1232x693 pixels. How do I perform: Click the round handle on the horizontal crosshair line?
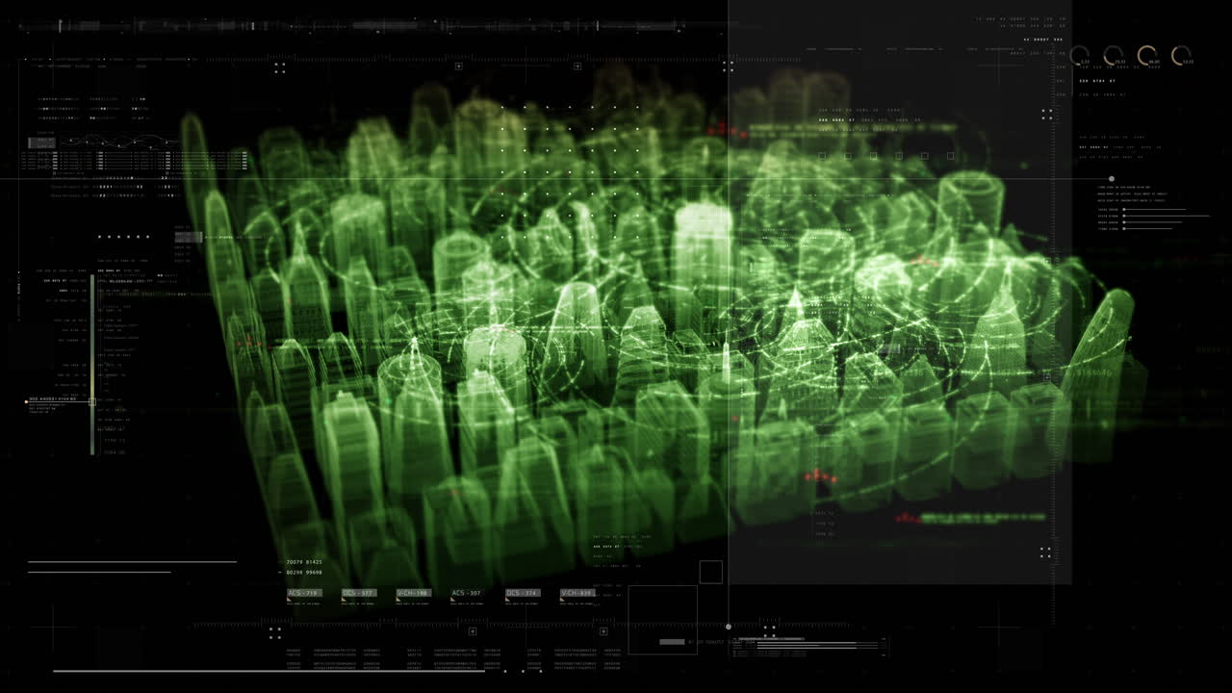(x=1112, y=179)
